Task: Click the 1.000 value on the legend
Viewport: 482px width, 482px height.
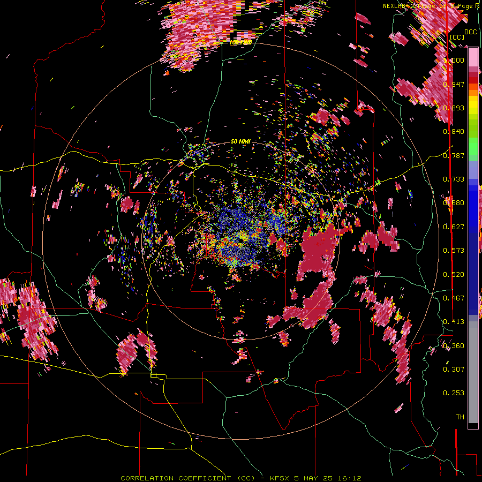Action: tap(454, 60)
